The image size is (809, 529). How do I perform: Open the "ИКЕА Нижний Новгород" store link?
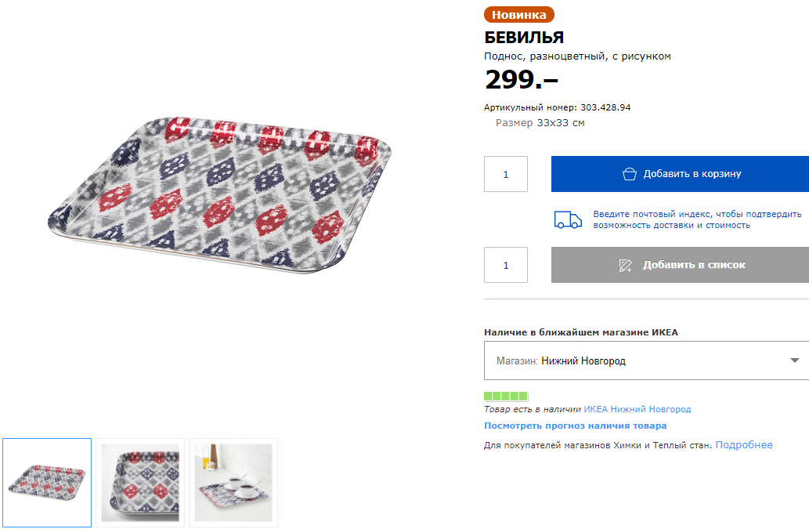click(x=637, y=409)
